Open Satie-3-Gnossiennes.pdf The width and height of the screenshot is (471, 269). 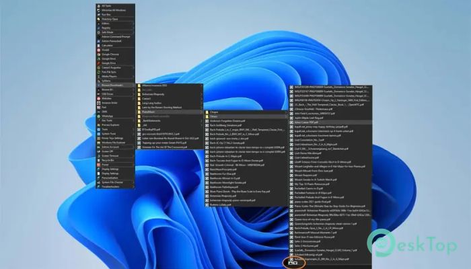pyautogui.click(x=330, y=241)
